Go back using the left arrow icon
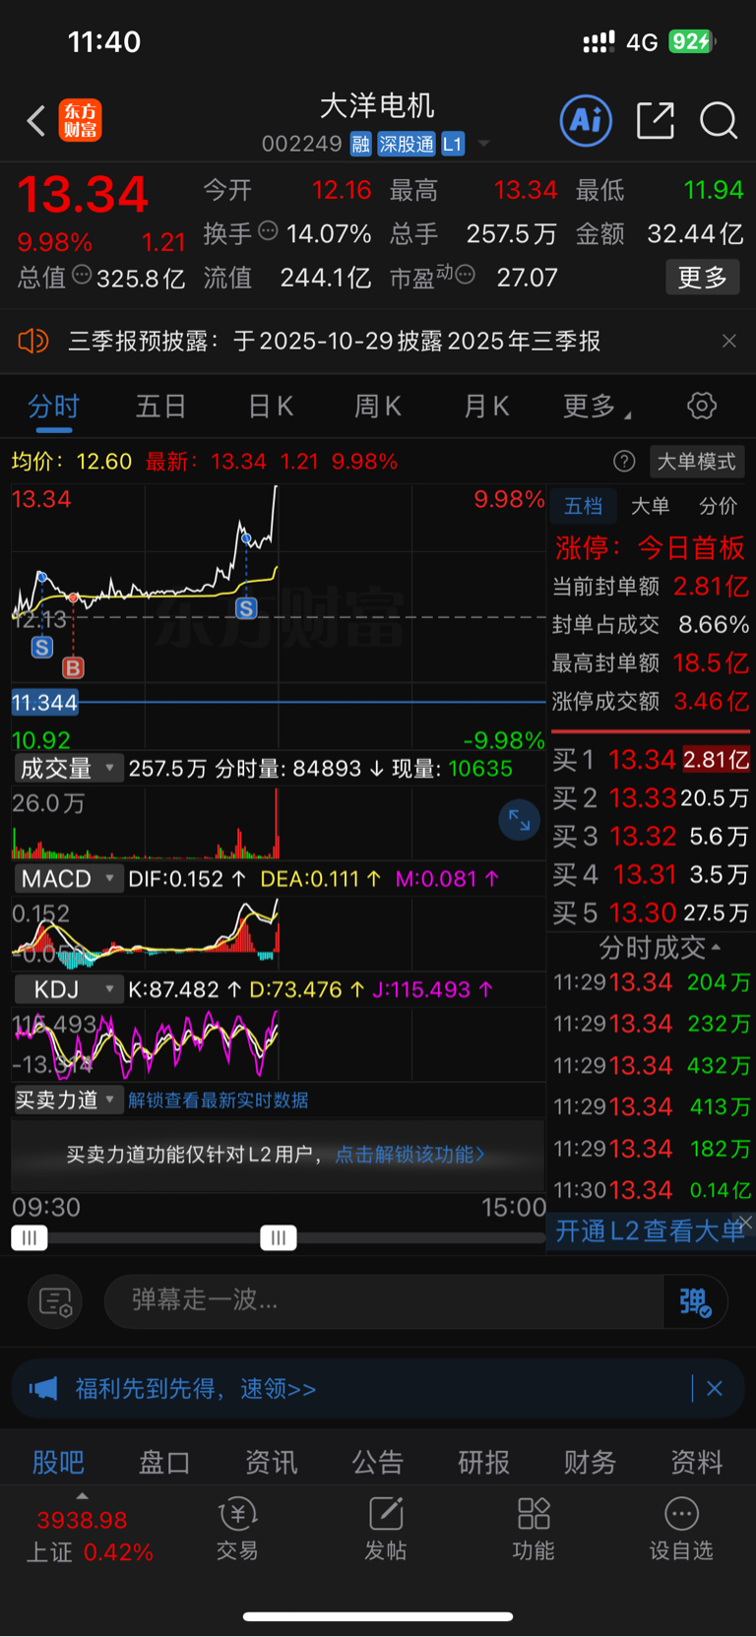The height and width of the screenshot is (1637, 756). coord(36,121)
